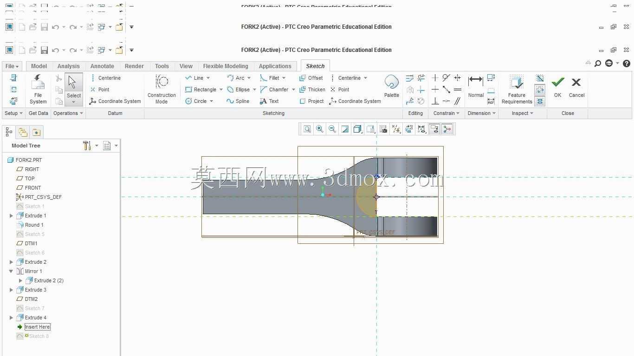Screen dimensions: 634x356
Task: Apply the Horizontal constraint icon
Action: [435, 89]
